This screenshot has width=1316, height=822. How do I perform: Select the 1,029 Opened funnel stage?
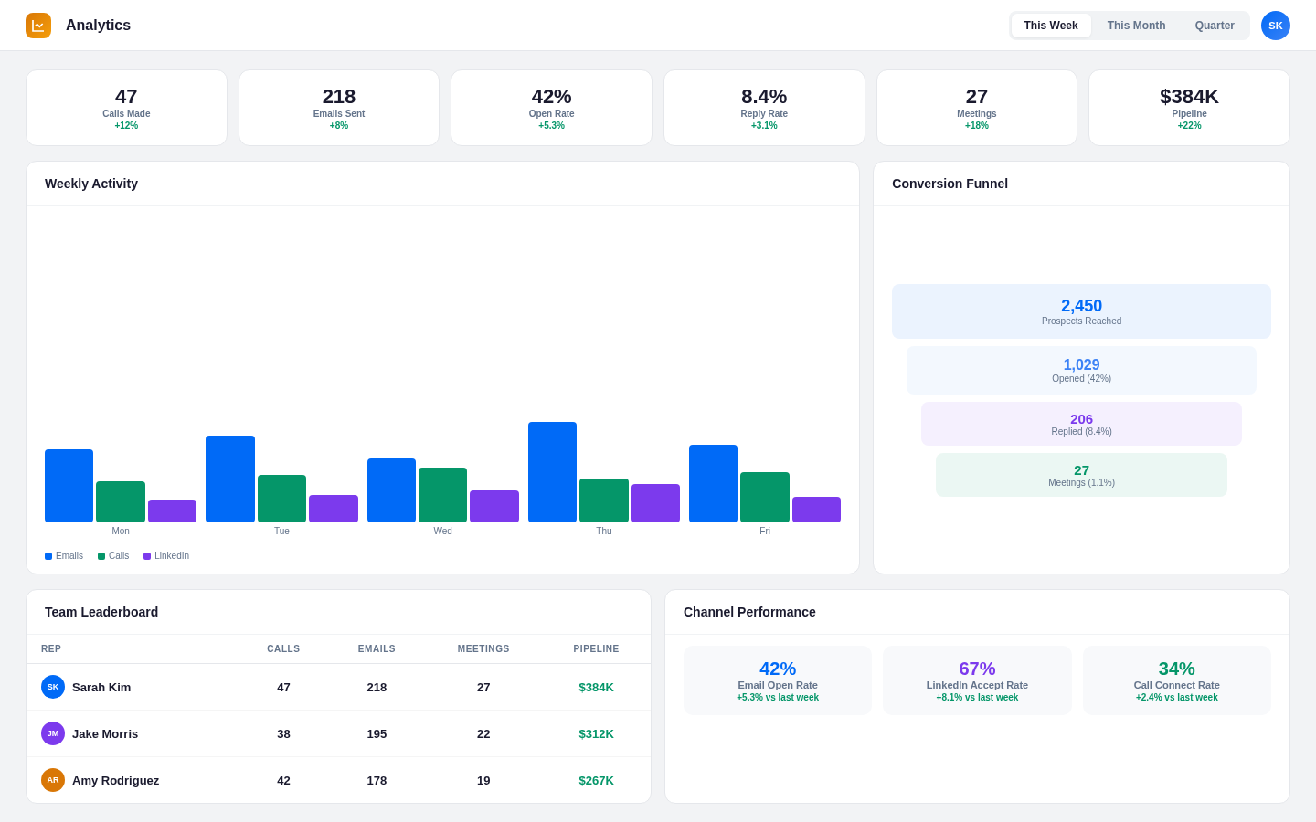[1081, 370]
